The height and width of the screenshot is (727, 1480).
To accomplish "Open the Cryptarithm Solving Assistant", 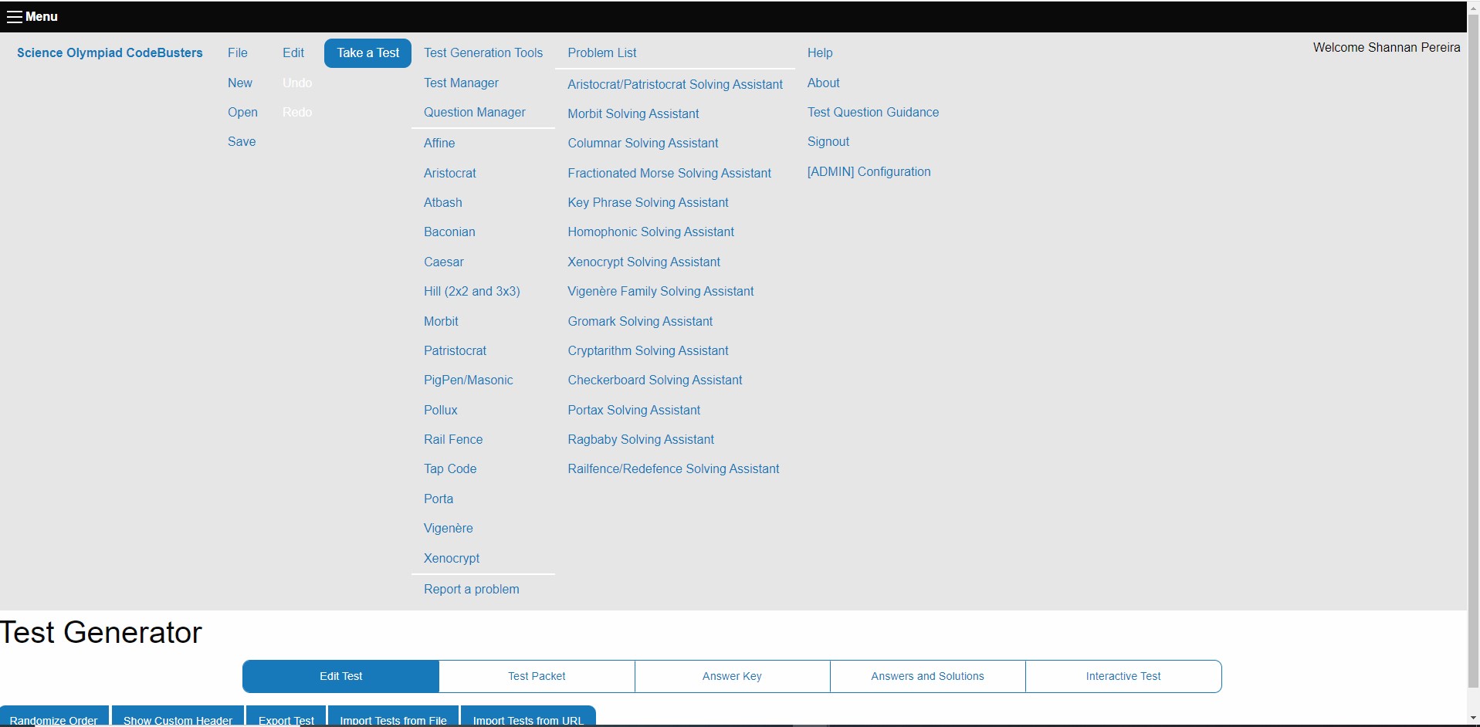I will [648, 350].
